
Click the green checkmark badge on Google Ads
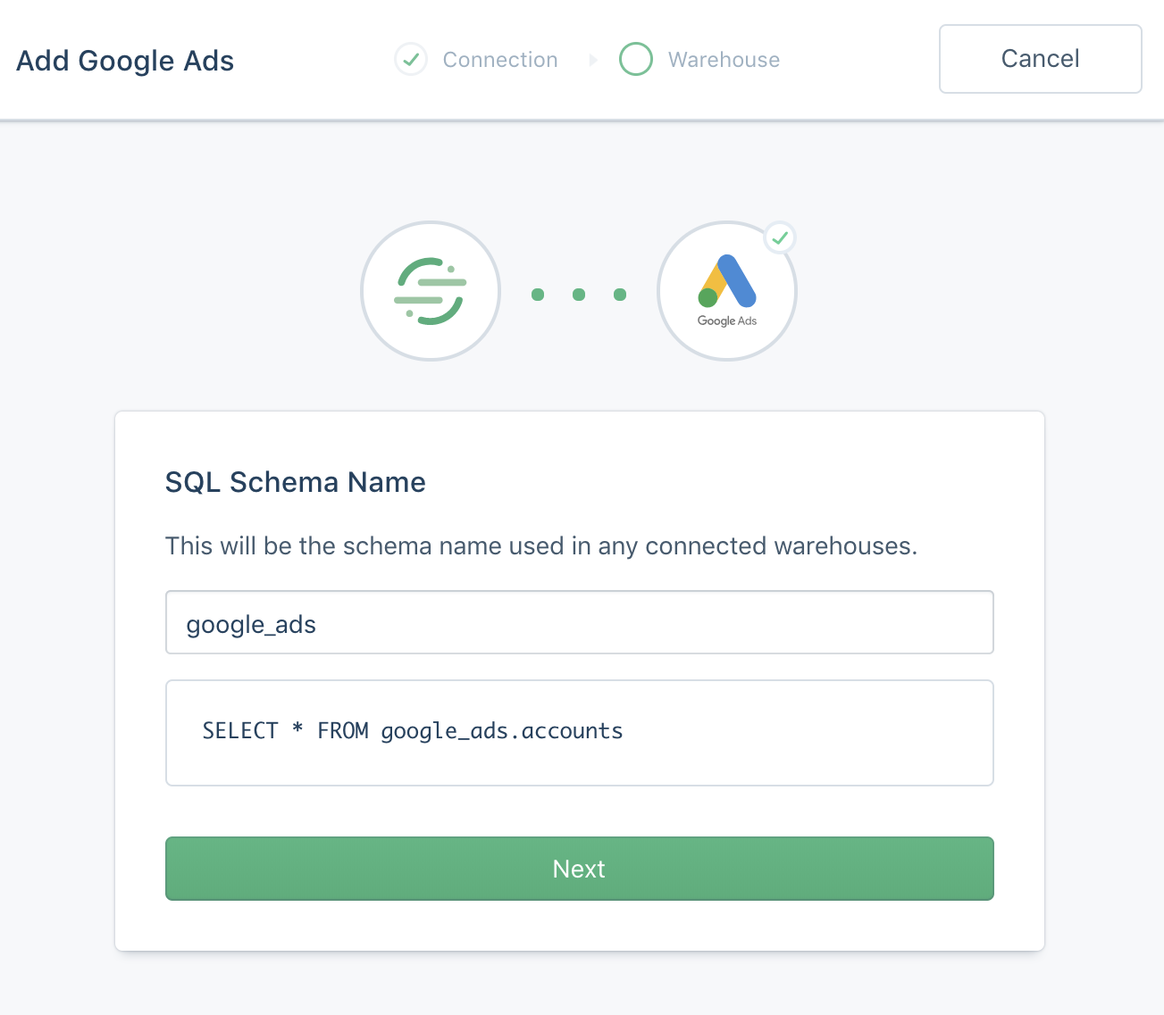780,237
